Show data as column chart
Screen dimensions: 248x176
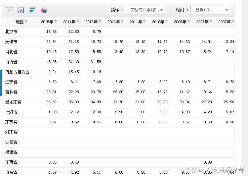tap(21, 10)
